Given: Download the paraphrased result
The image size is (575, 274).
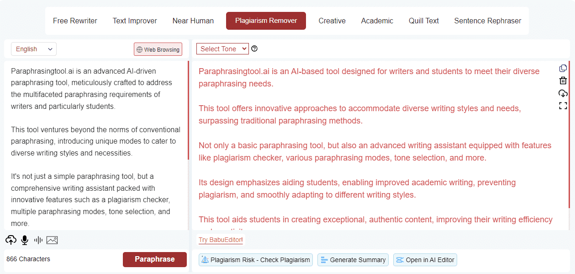Looking at the screenshot, I should click(x=563, y=93).
